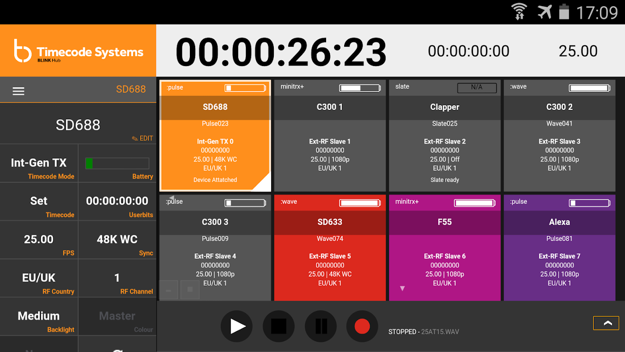Change the FPS setting 25.00
The height and width of the screenshot is (352, 625).
click(39, 240)
